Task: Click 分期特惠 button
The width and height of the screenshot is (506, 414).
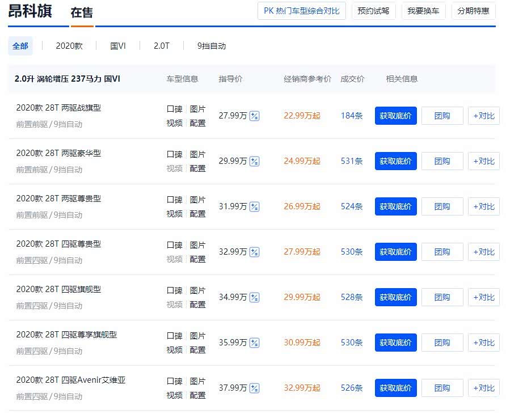Action: [x=474, y=11]
